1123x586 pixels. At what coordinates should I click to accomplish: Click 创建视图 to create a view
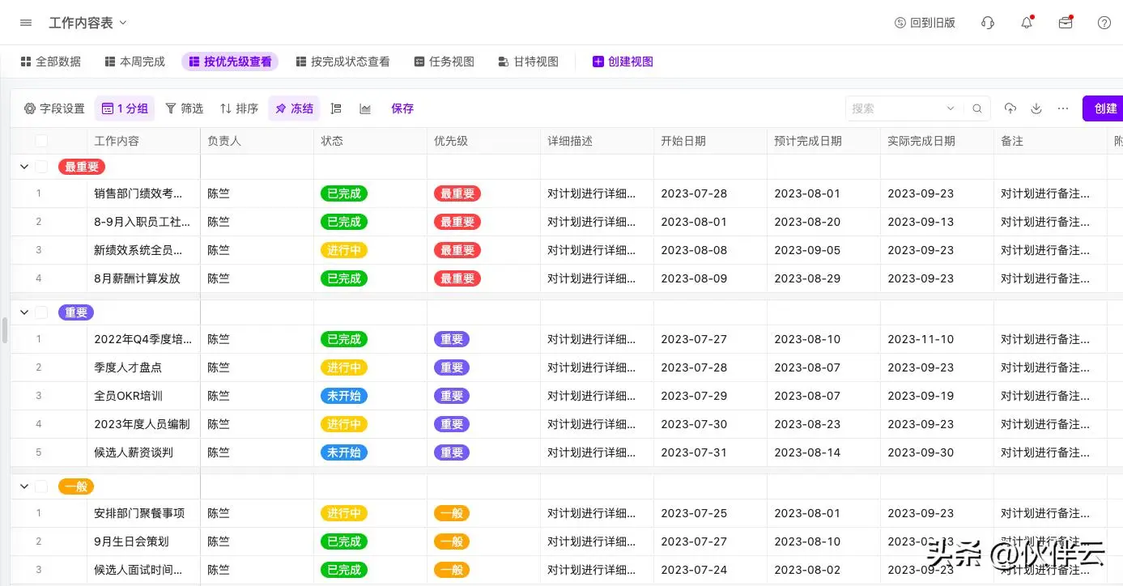pyautogui.click(x=623, y=62)
